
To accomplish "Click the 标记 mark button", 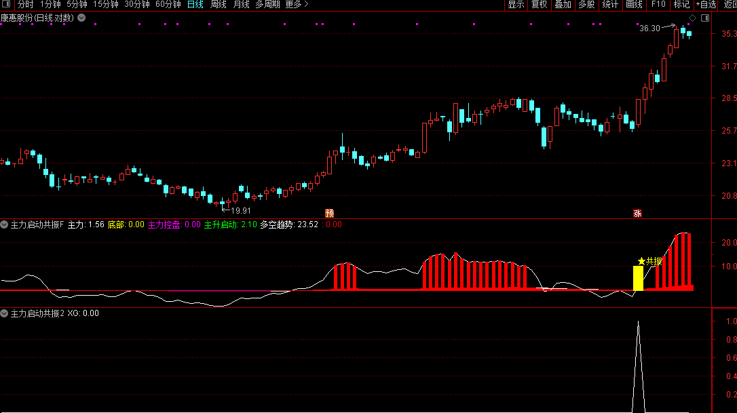I will 681,5.
